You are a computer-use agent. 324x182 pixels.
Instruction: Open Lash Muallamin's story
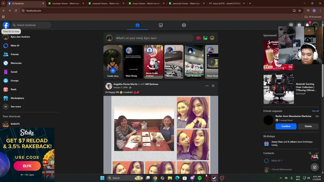pyautogui.click(x=194, y=62)
